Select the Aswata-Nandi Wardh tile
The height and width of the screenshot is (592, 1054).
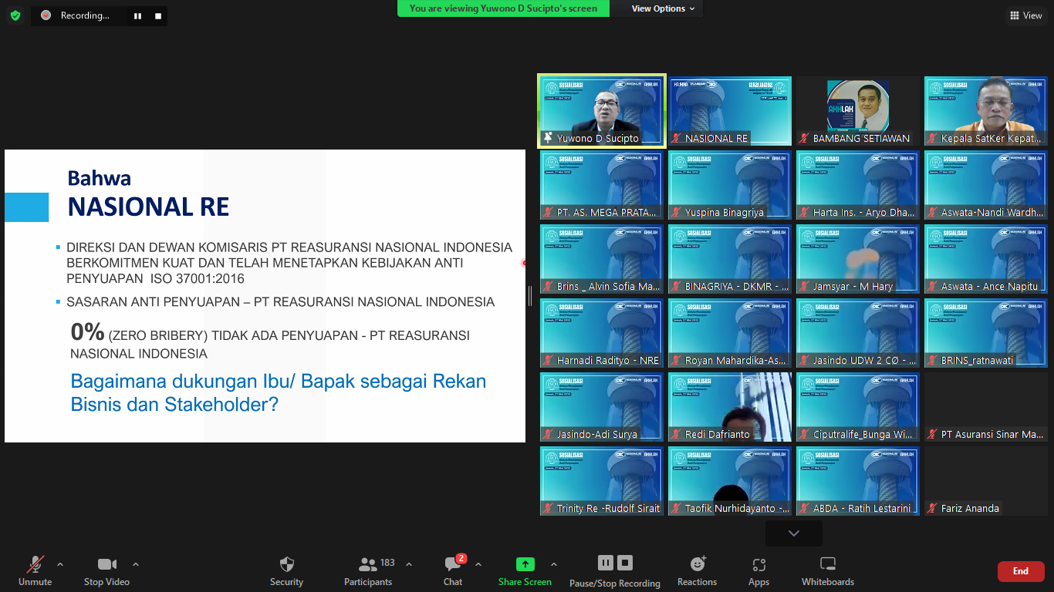coord(986,184)
